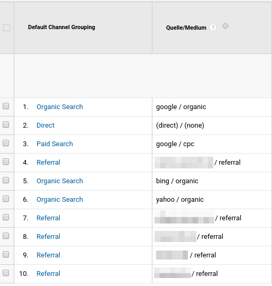
Task: Open the Organic Search link in row 1
Action: click(x=60, y=107)
